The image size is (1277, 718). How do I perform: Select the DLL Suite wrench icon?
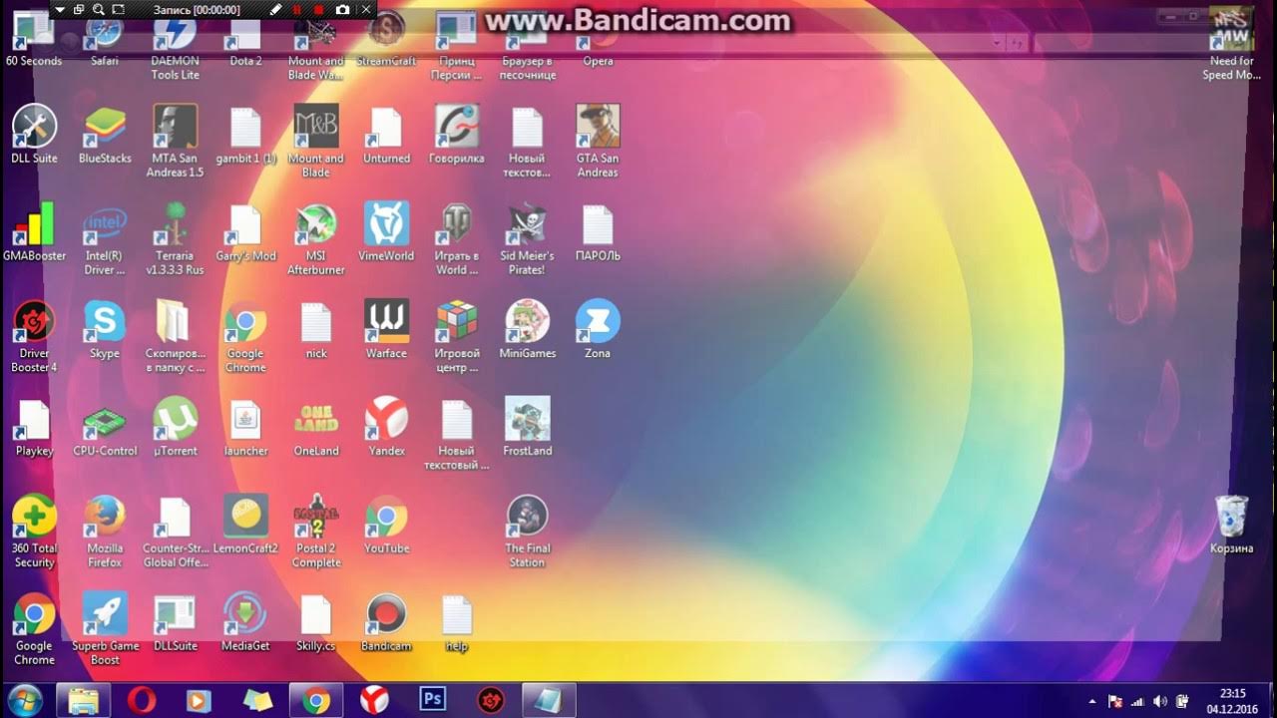[x=34, y=134]
